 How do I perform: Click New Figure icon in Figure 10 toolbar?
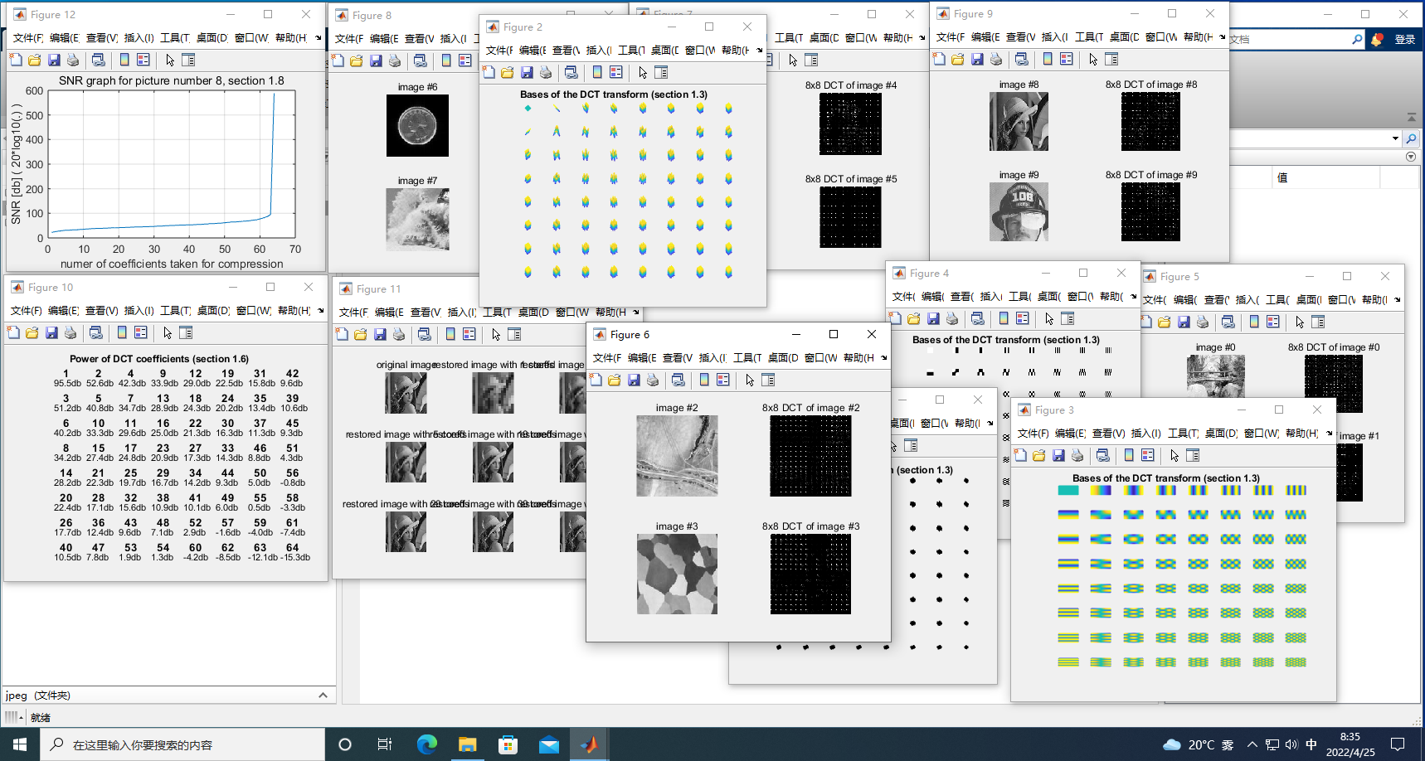[13, 332]
